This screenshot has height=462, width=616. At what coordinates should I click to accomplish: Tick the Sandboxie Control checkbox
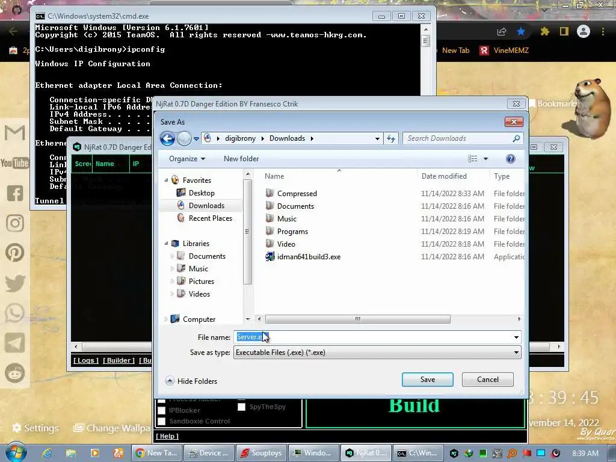coord(161,421)
